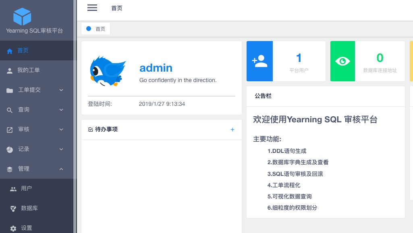Click the home icon in sidebar

point(10,51)
